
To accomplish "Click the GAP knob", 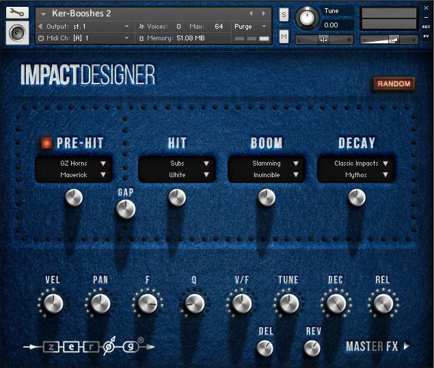I will click(x=126, y=209).
